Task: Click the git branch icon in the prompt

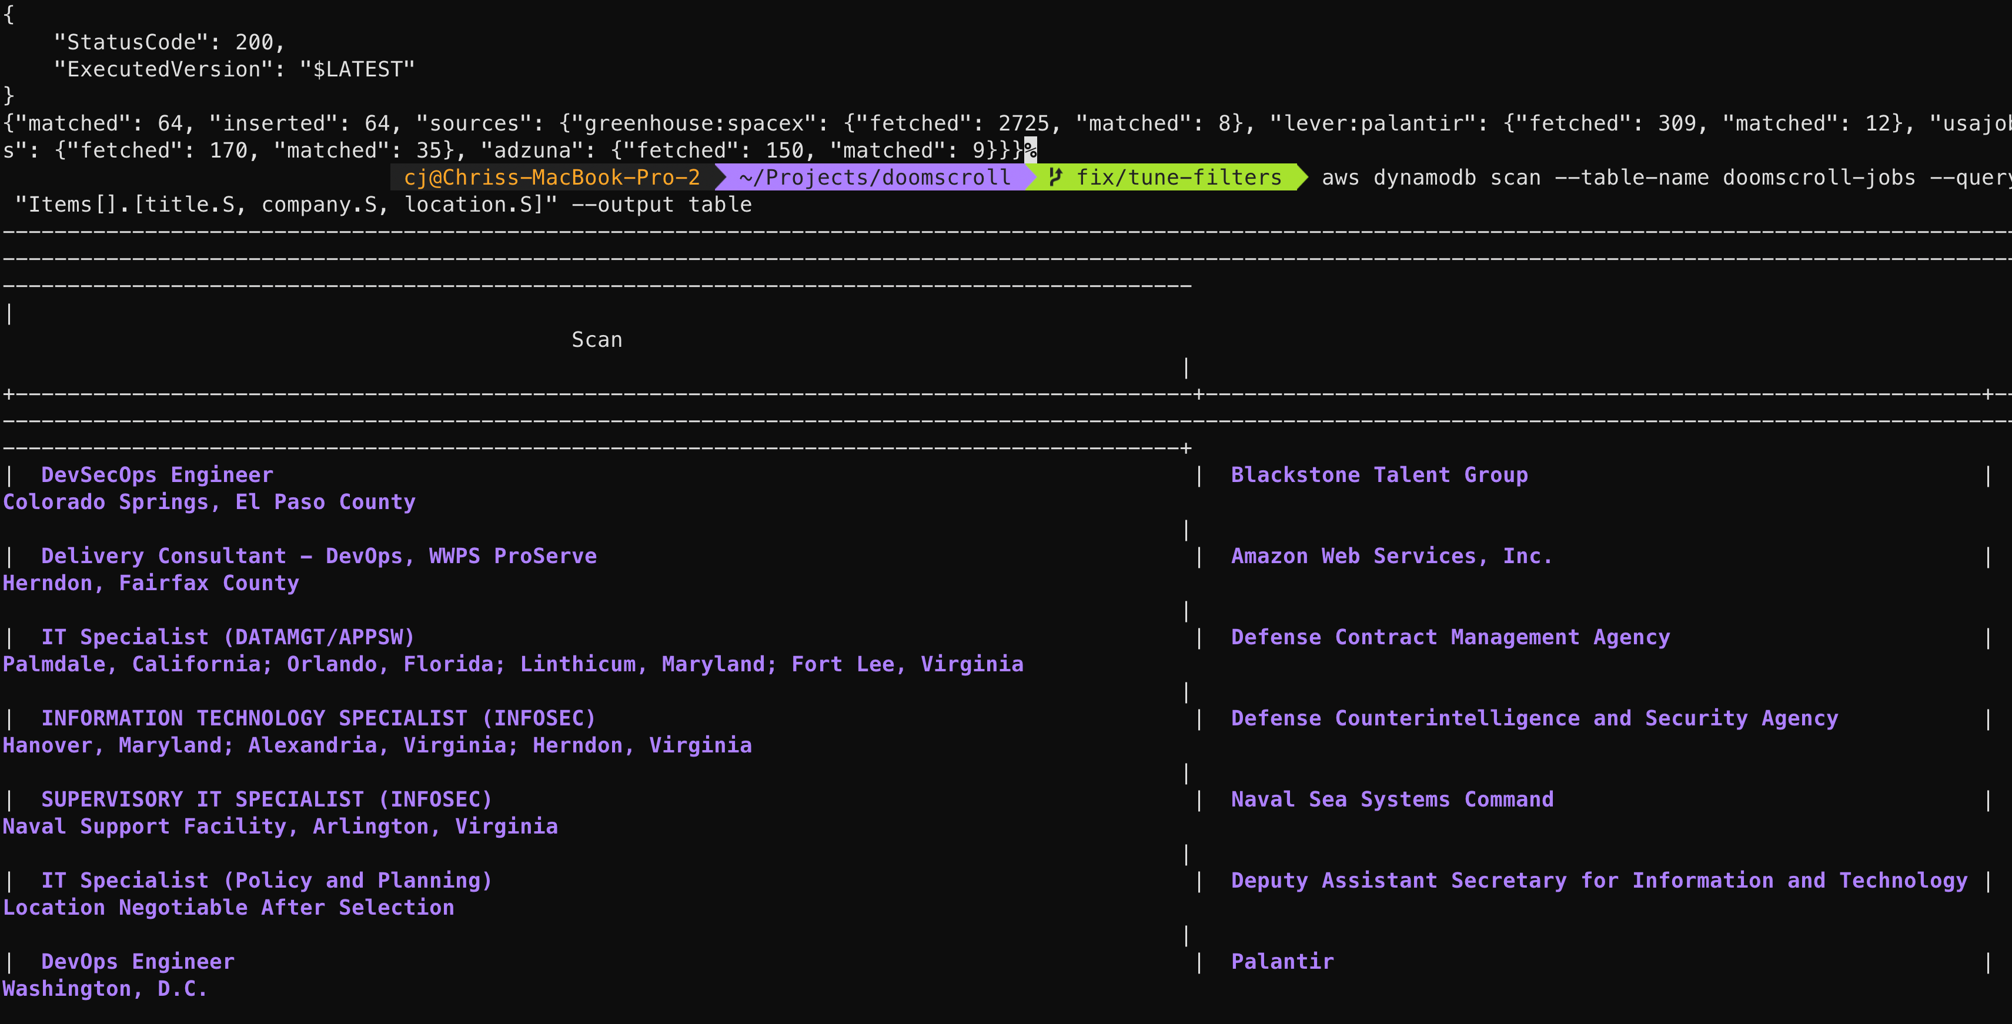Action: (1055, 178)
